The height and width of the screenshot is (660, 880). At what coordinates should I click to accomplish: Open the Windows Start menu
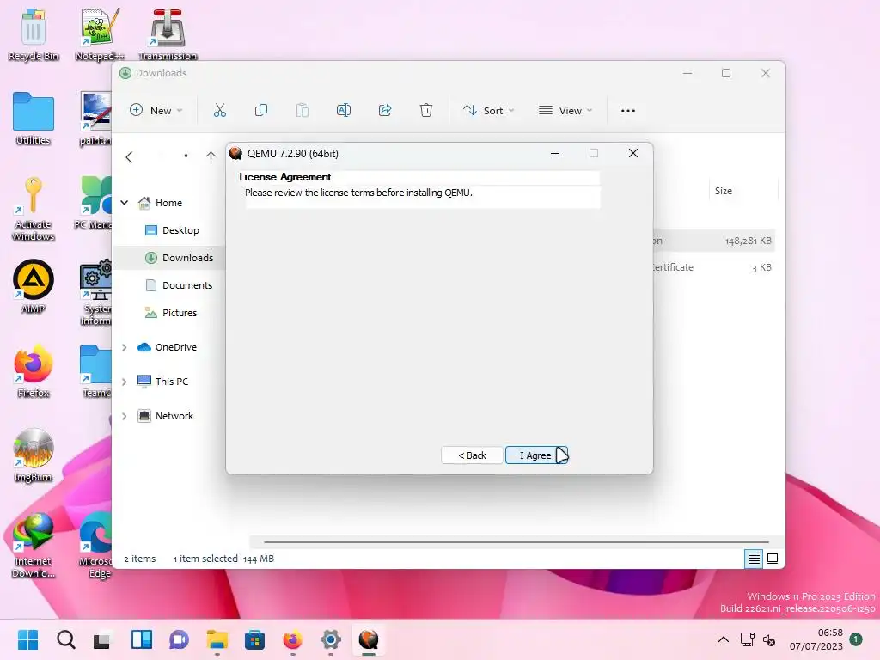point(28,639)
